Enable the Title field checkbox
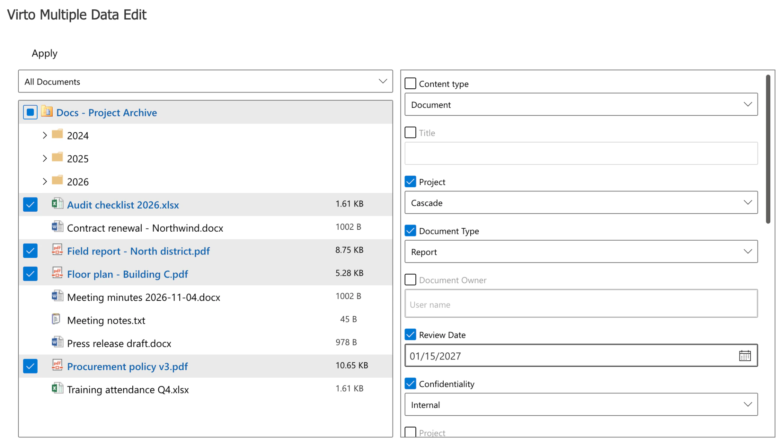 click(x=410, y=132)
